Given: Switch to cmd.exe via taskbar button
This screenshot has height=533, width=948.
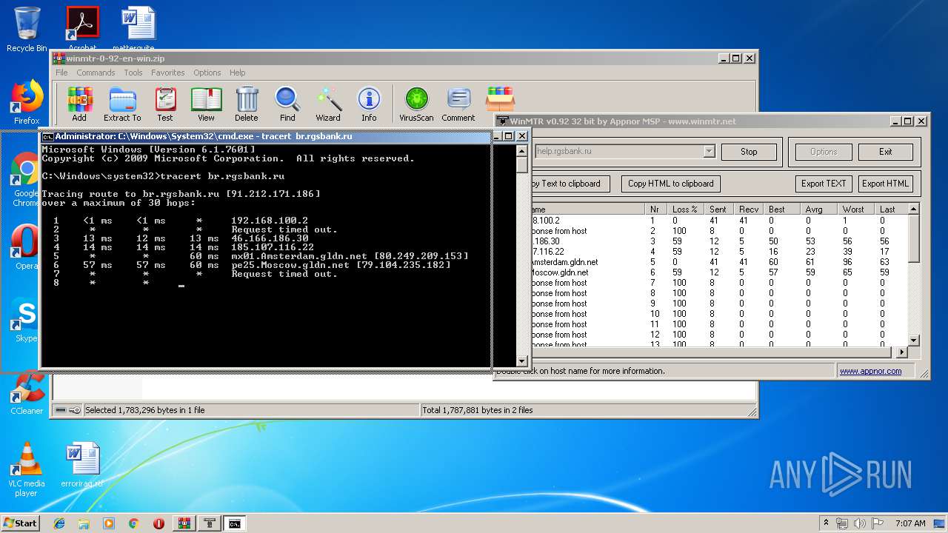Looking at the screenshot, I should pos(234,523).
